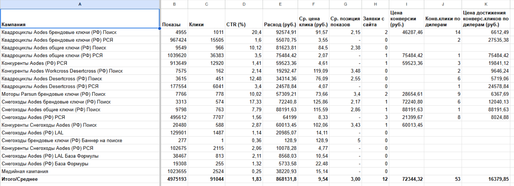Image resolution: width=514 pixels, height=186 pixels.
Task: Select 'Снегоходы Aodes (РФ) База Формуры' cell
Action: [80, 164]
